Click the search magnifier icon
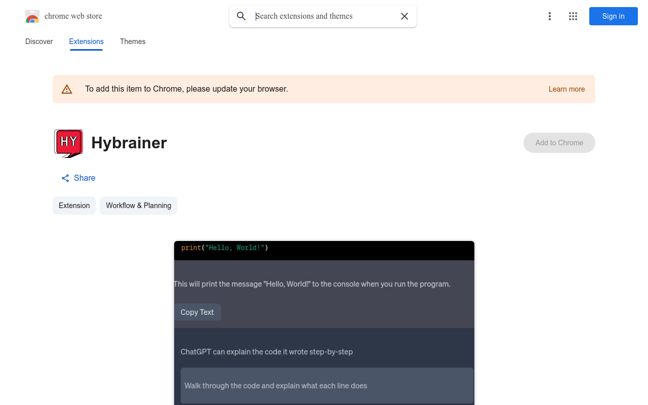The height and width of the screenshot is (405, 648). (x=241, y=16)
